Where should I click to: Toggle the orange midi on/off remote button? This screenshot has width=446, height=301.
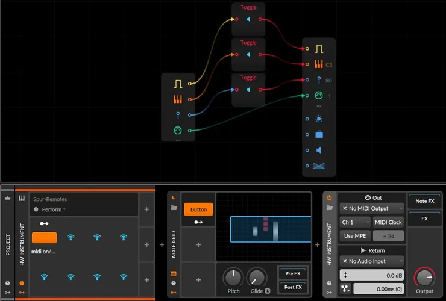[44, 238]
